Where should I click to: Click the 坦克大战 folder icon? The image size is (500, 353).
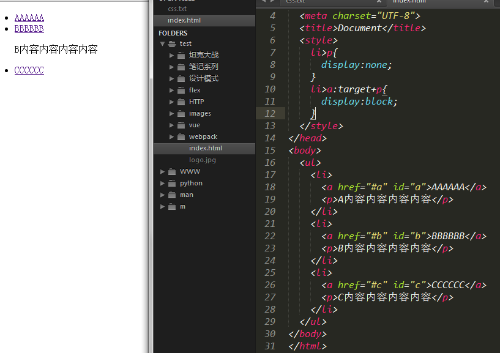[x=181, y=56]
